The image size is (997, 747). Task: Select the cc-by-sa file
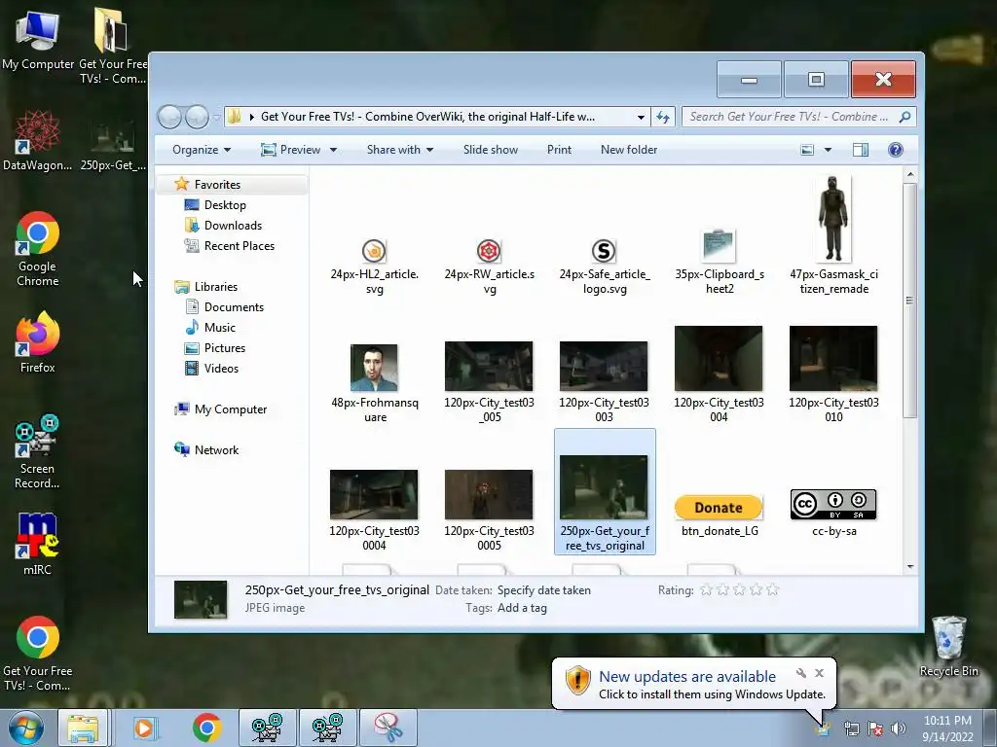pos(833,512)
